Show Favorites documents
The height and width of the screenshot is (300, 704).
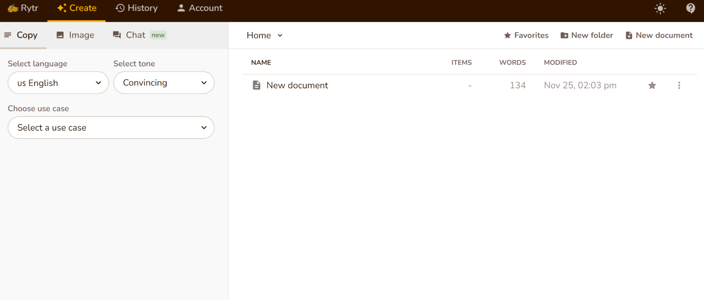tap(526, 35)
